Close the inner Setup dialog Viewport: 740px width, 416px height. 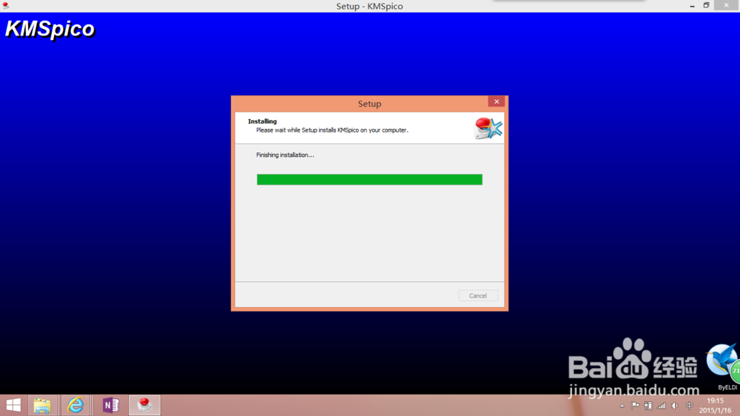coord(497,101)
